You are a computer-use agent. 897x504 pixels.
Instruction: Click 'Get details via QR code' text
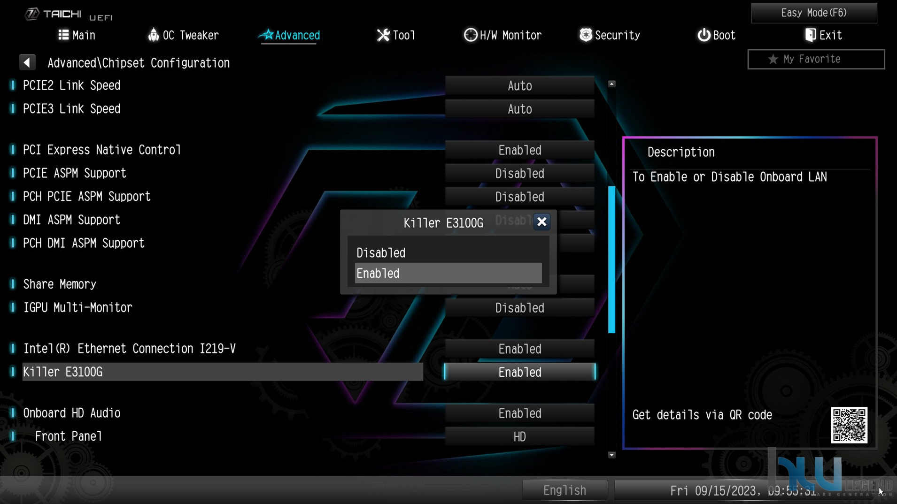pyautogui.click(x=702, y=415)
